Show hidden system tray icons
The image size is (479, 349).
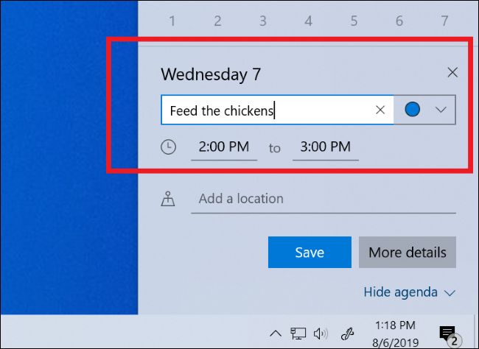tap(276, 333)
